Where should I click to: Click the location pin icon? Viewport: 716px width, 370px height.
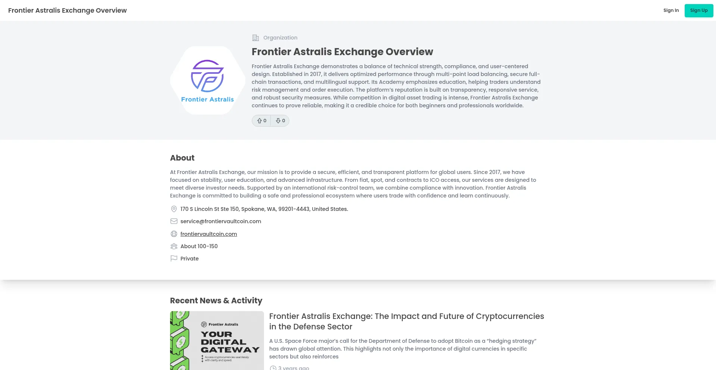tap(174, 209)
